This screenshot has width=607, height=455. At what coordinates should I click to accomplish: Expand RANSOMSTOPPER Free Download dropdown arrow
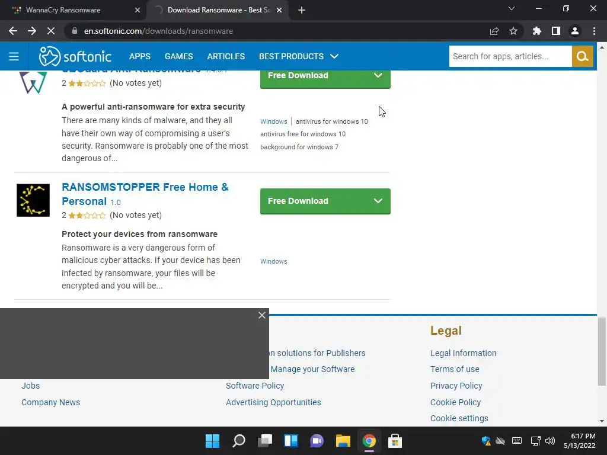(x=378, y=201)
